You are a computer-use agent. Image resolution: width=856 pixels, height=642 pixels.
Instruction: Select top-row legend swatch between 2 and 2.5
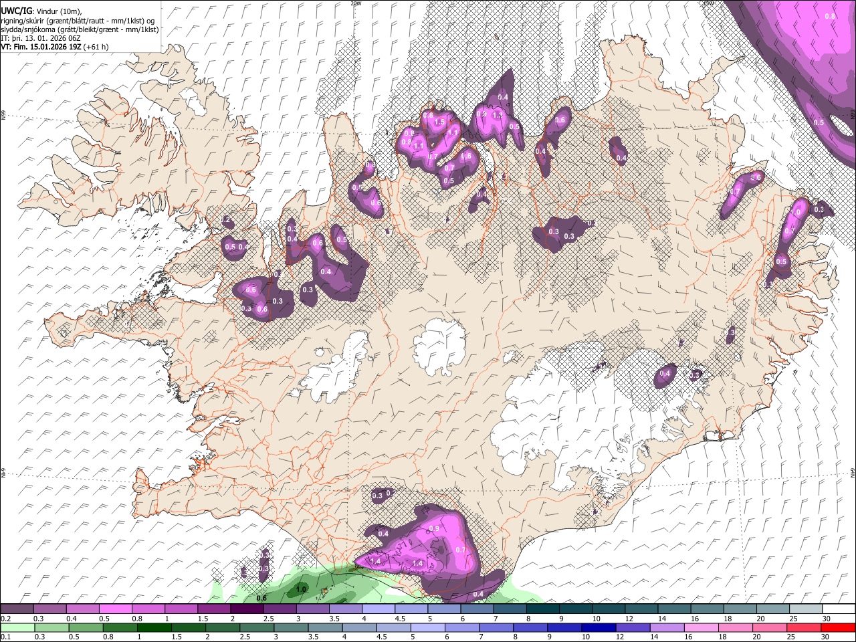tap(247, 609)
